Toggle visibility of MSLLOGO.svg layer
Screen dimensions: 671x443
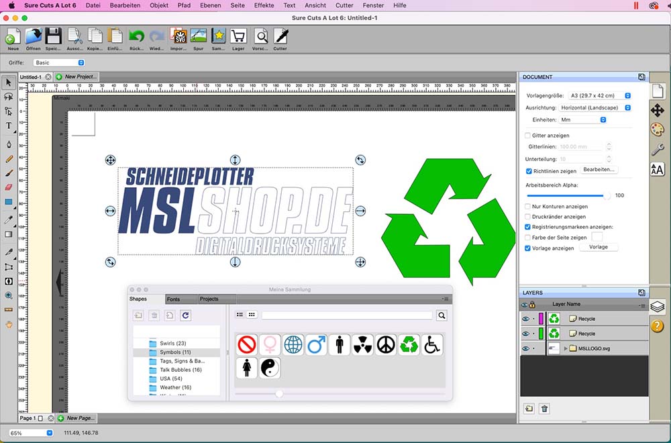pyautogui.click(x=525, y=348)
